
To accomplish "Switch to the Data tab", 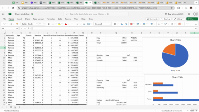I will (60, 19).
